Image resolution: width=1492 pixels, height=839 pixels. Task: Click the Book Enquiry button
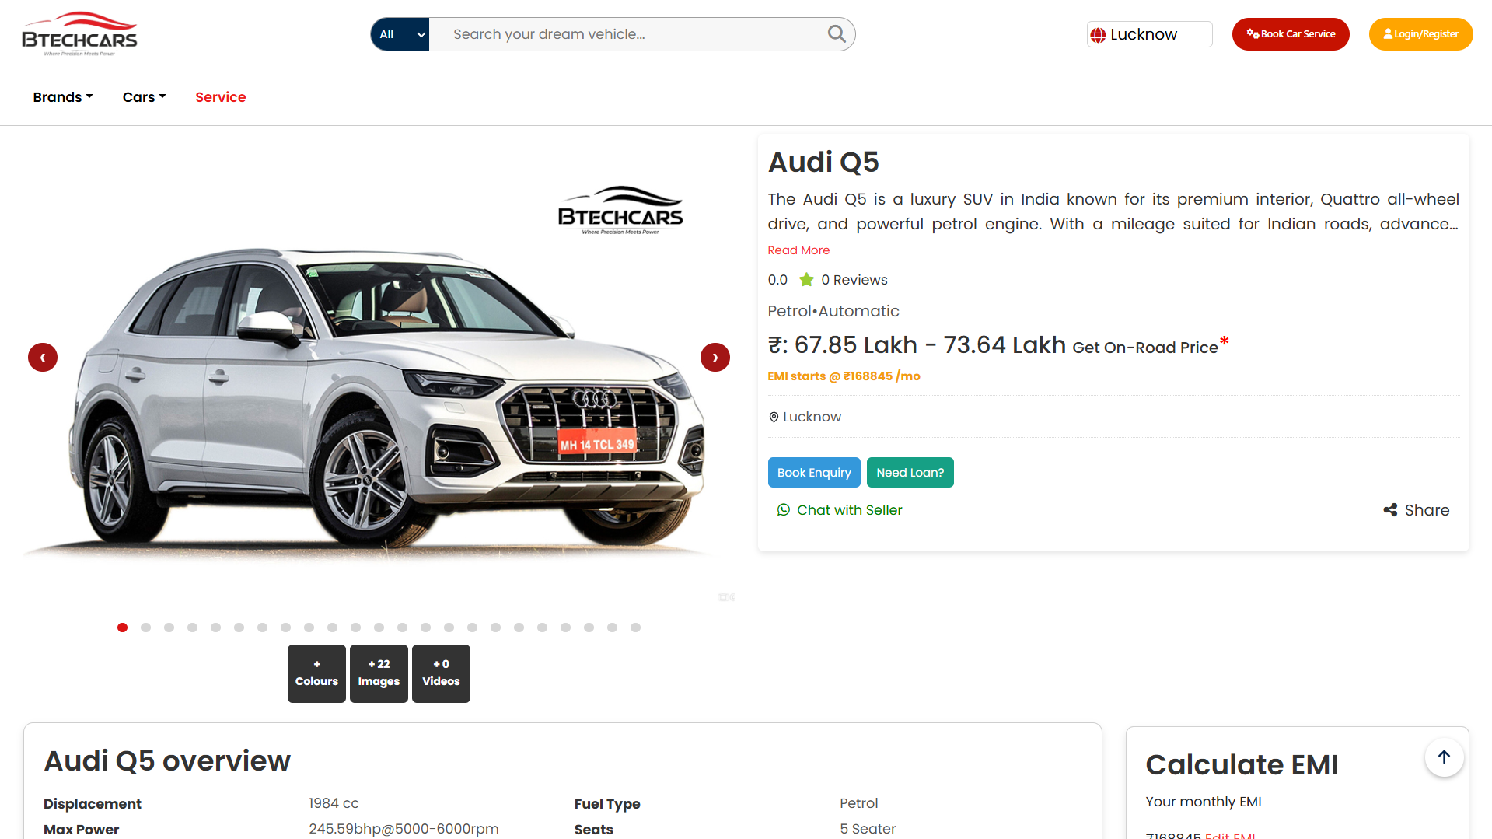click(x=814, y=473)
